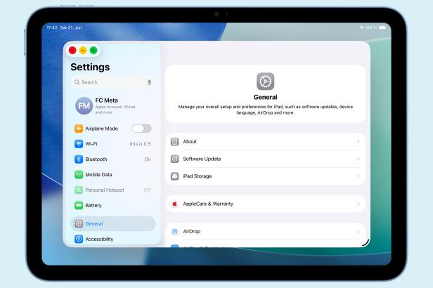
Task: Click the Software Update gear icon
Action: (x=174, y=159)
